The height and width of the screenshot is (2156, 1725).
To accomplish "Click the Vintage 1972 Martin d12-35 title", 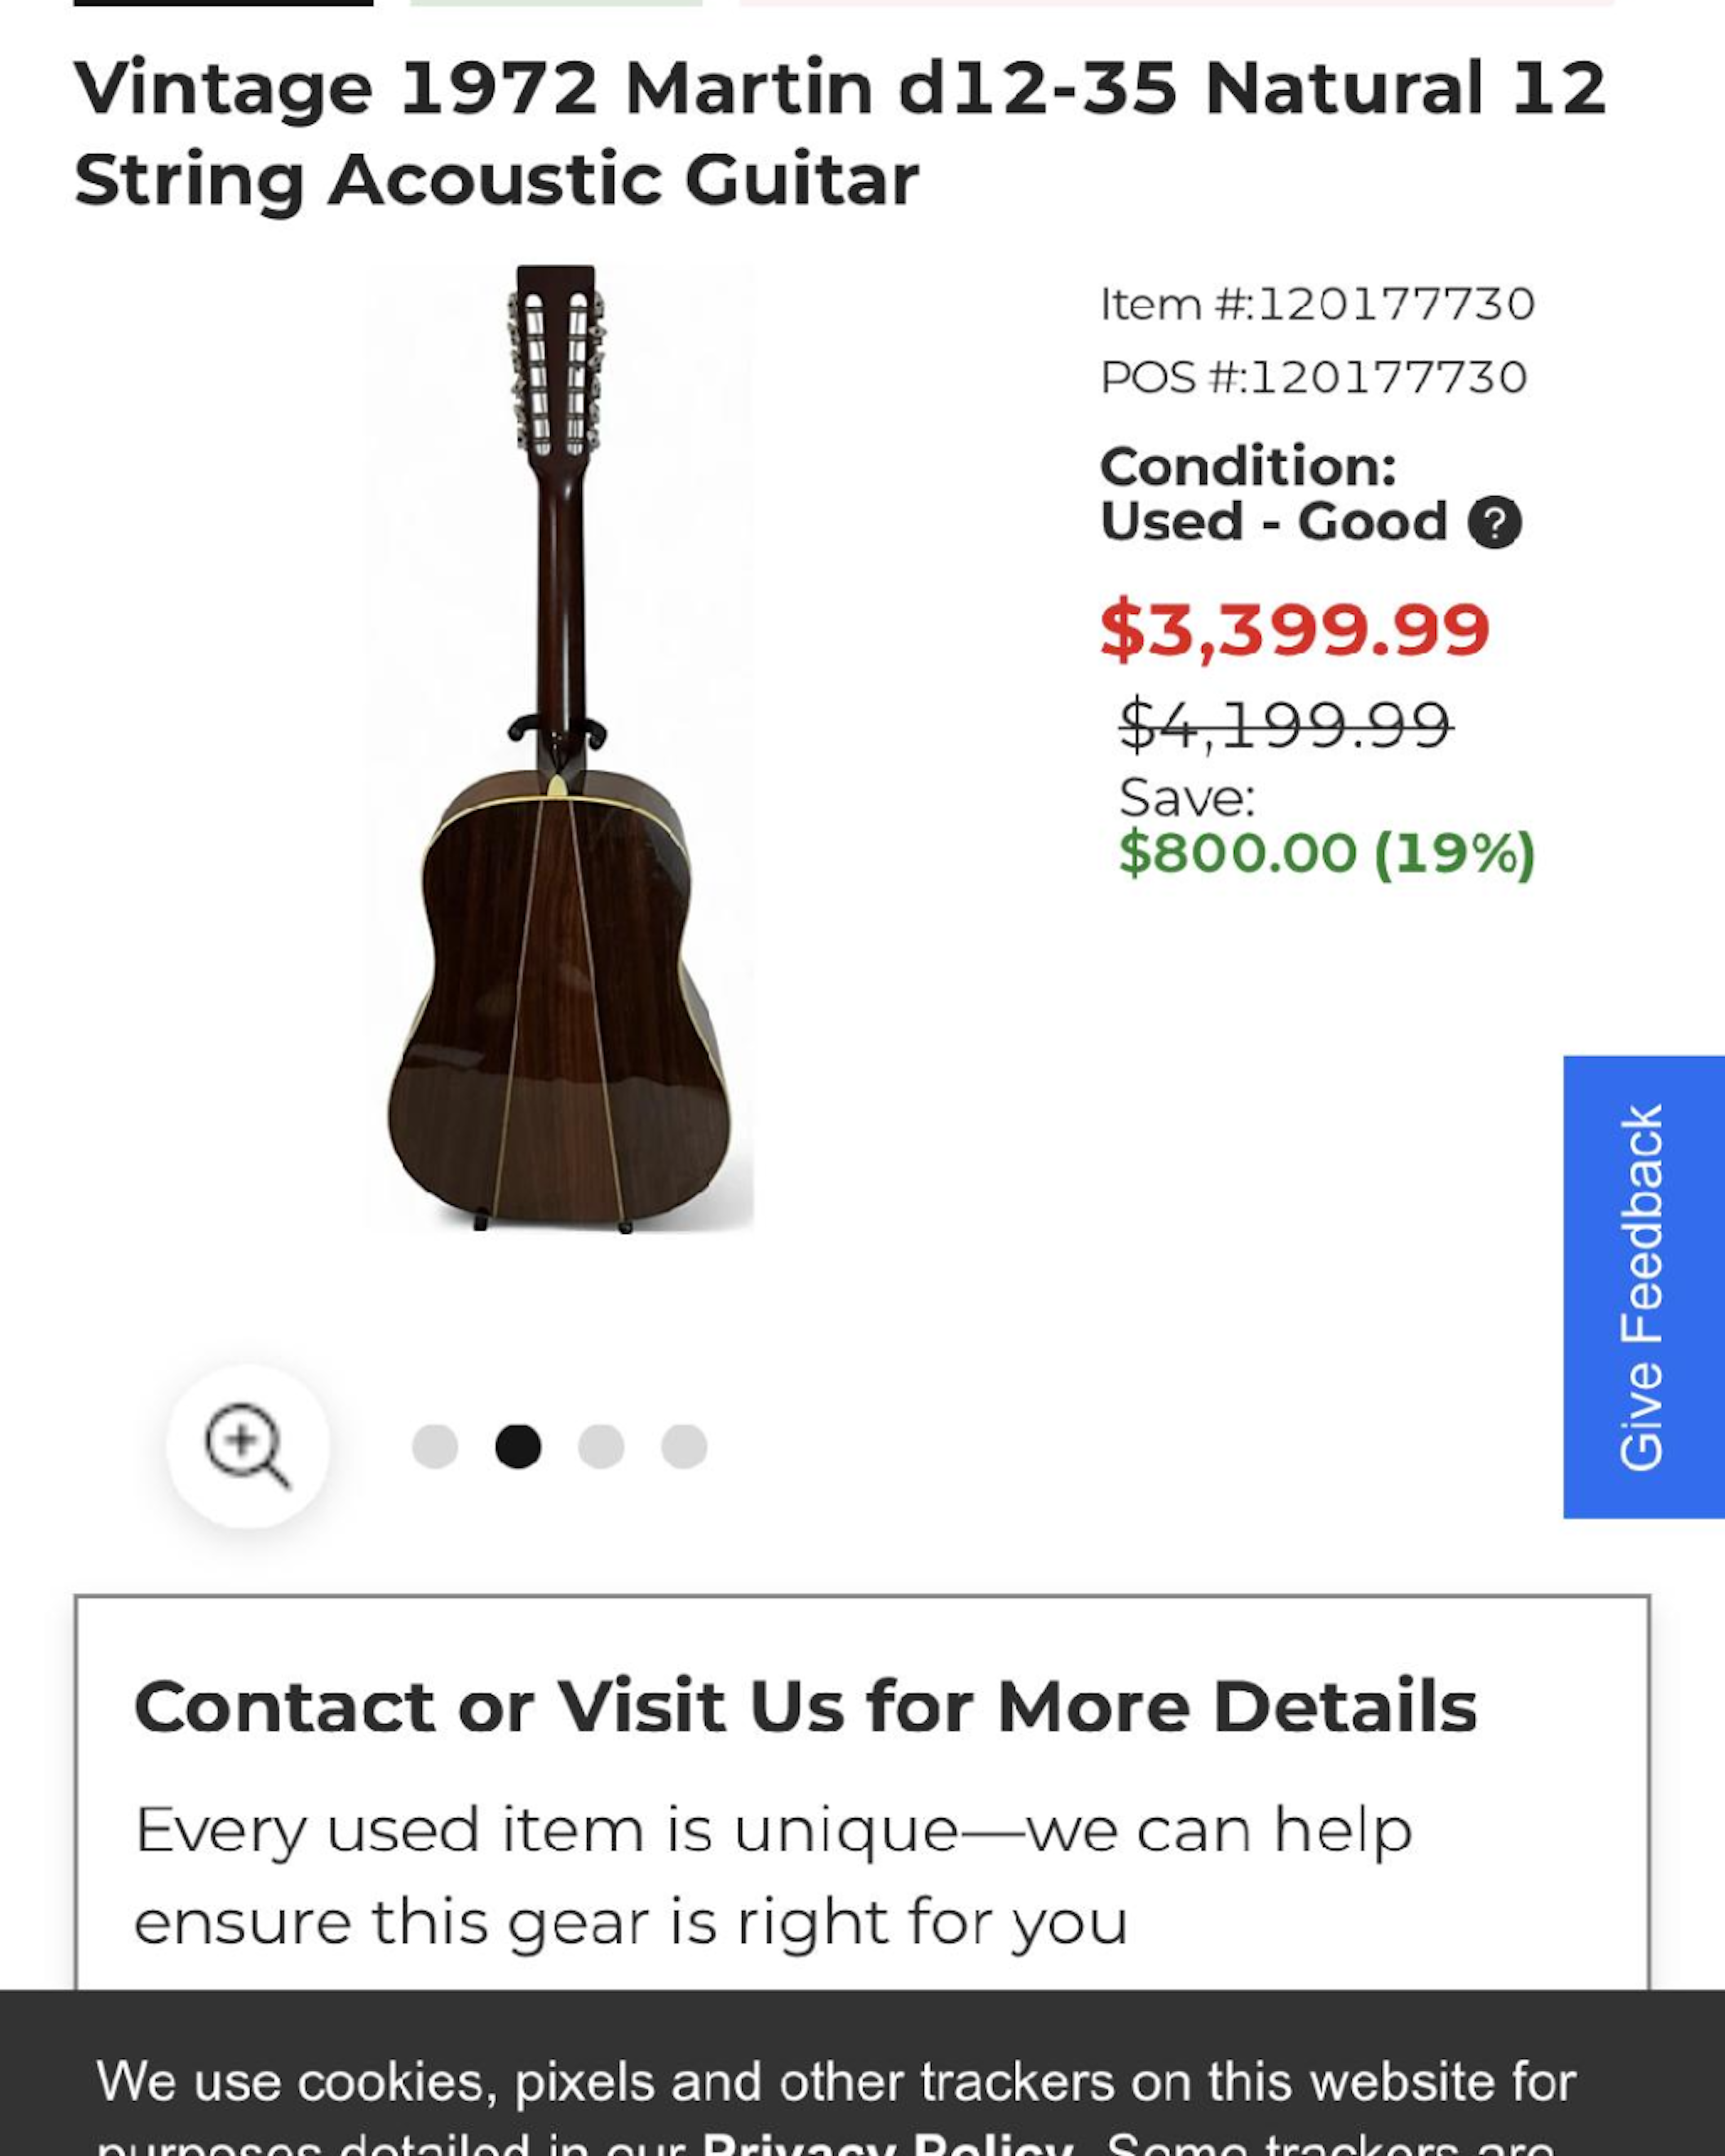I will pos(840,133).
